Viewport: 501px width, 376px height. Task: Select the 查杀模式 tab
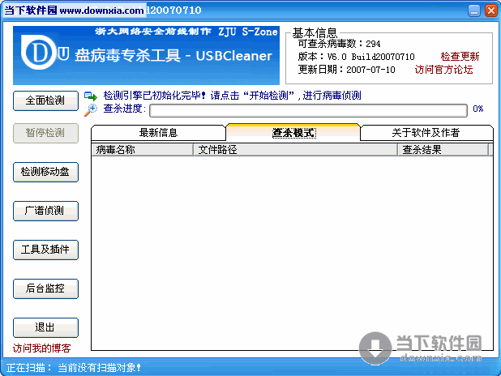pos(293,132)
